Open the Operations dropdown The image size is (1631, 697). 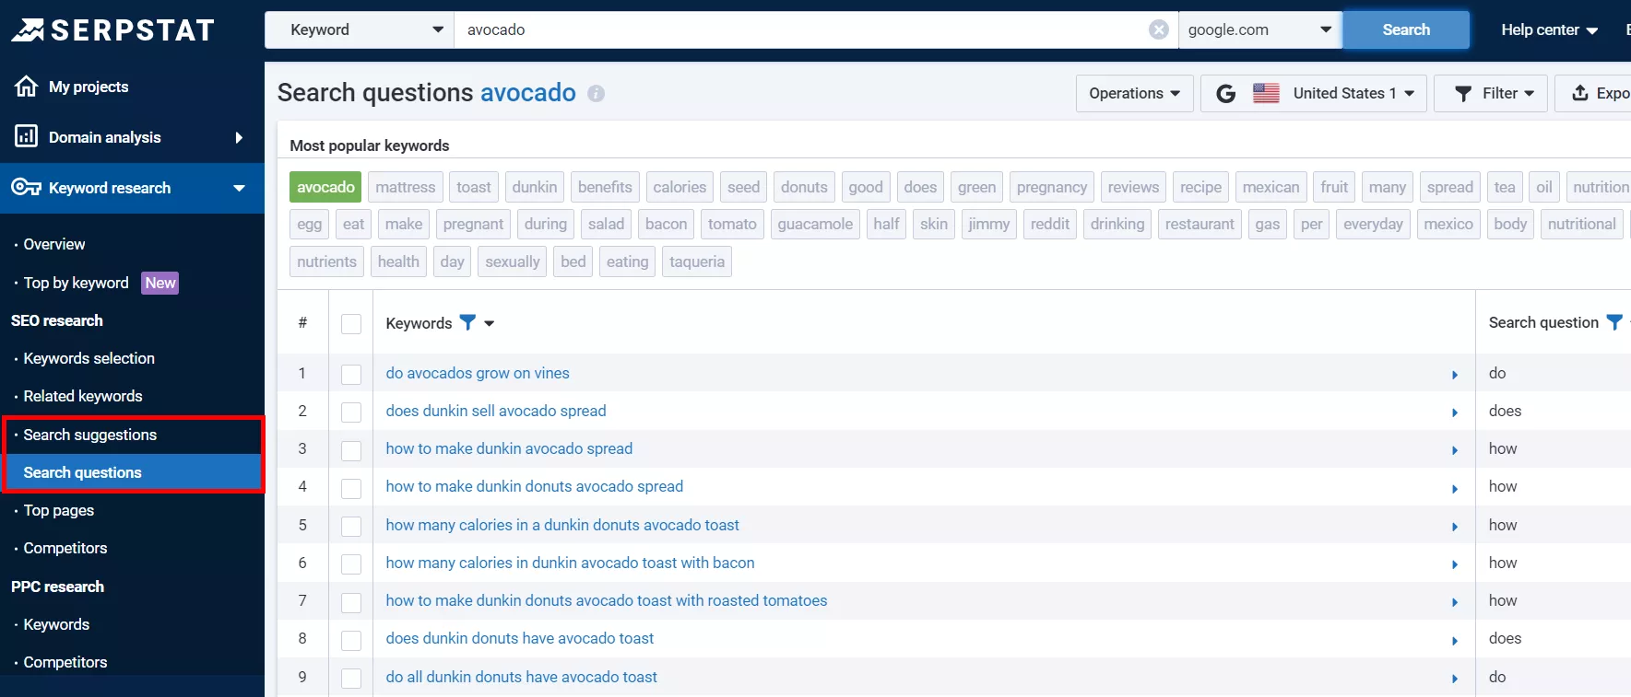pyautogui.click(x=1134, y=93)
